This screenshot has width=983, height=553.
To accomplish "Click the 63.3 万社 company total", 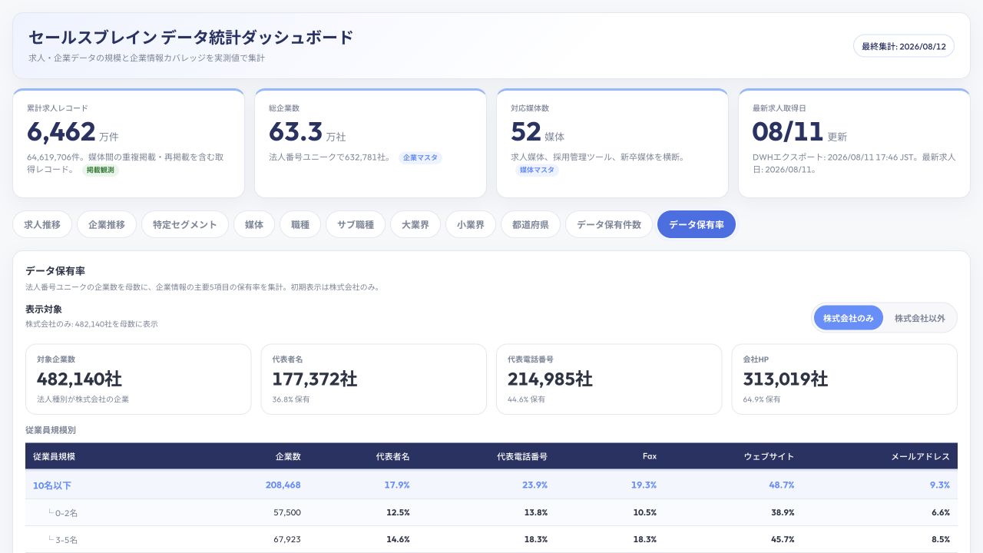I will pyautogui.click(x=307, y=132).
